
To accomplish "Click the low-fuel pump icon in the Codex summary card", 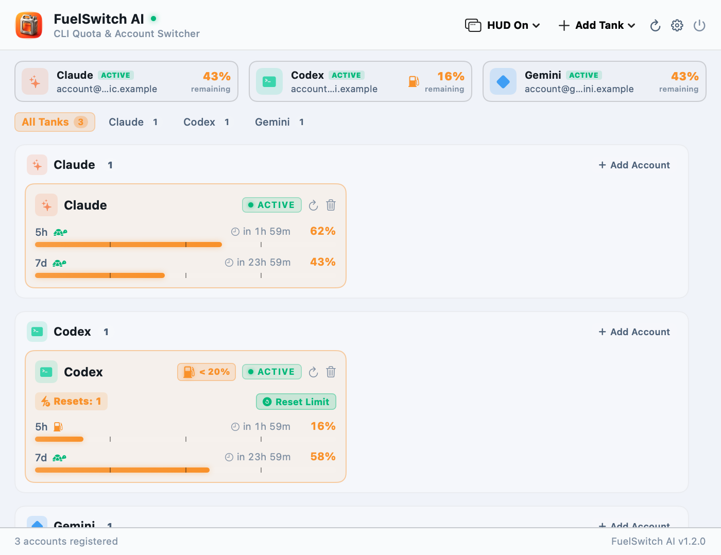I will point(414,81).
